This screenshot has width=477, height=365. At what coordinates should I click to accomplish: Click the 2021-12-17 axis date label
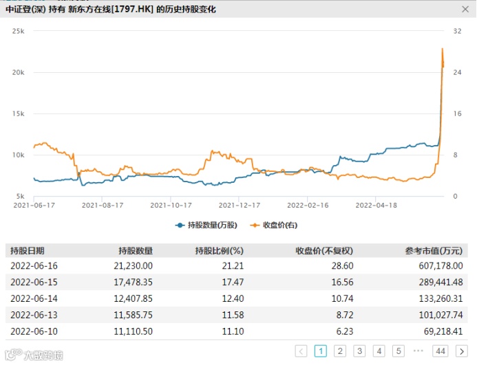tap(240, 206)
